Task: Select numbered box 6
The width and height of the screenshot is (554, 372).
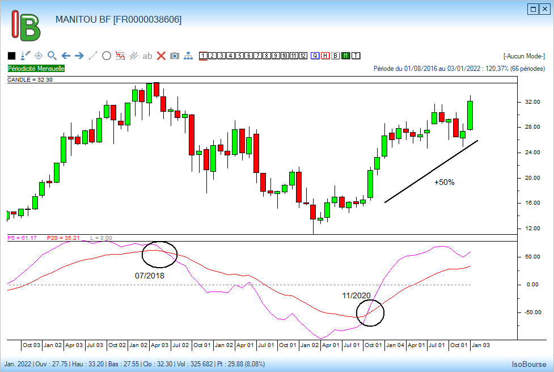Action: 249,56
